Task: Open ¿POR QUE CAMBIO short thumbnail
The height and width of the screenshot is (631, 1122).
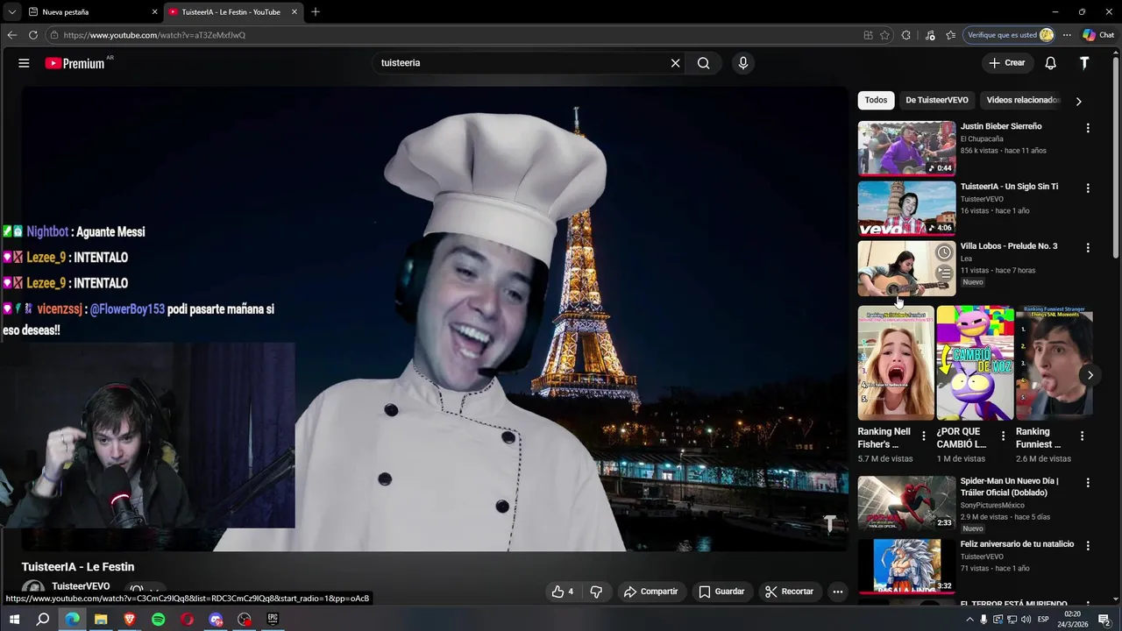Action: tap(975, 363)
